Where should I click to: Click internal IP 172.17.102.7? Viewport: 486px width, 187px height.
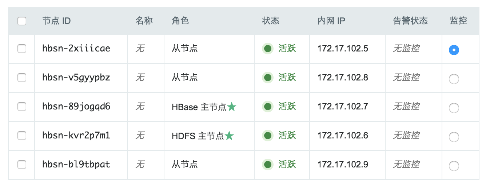click(x=343, y=107)
